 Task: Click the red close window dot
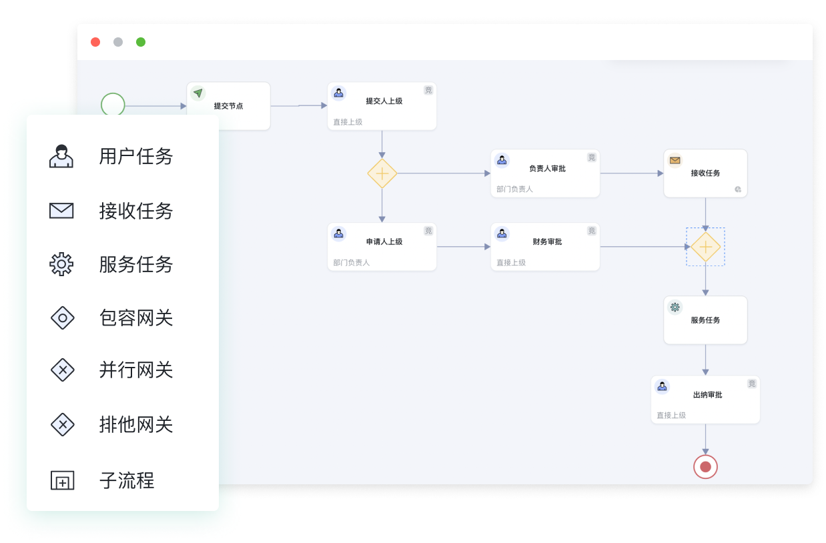click(x=95, y=42)
